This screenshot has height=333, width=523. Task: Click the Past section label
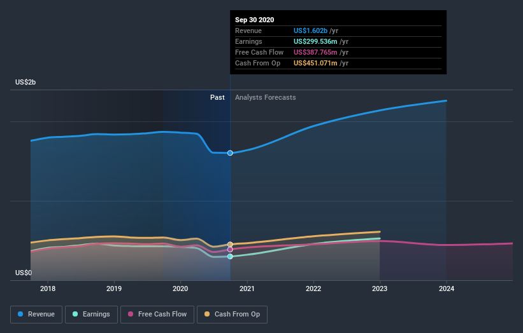click(217, 97)
